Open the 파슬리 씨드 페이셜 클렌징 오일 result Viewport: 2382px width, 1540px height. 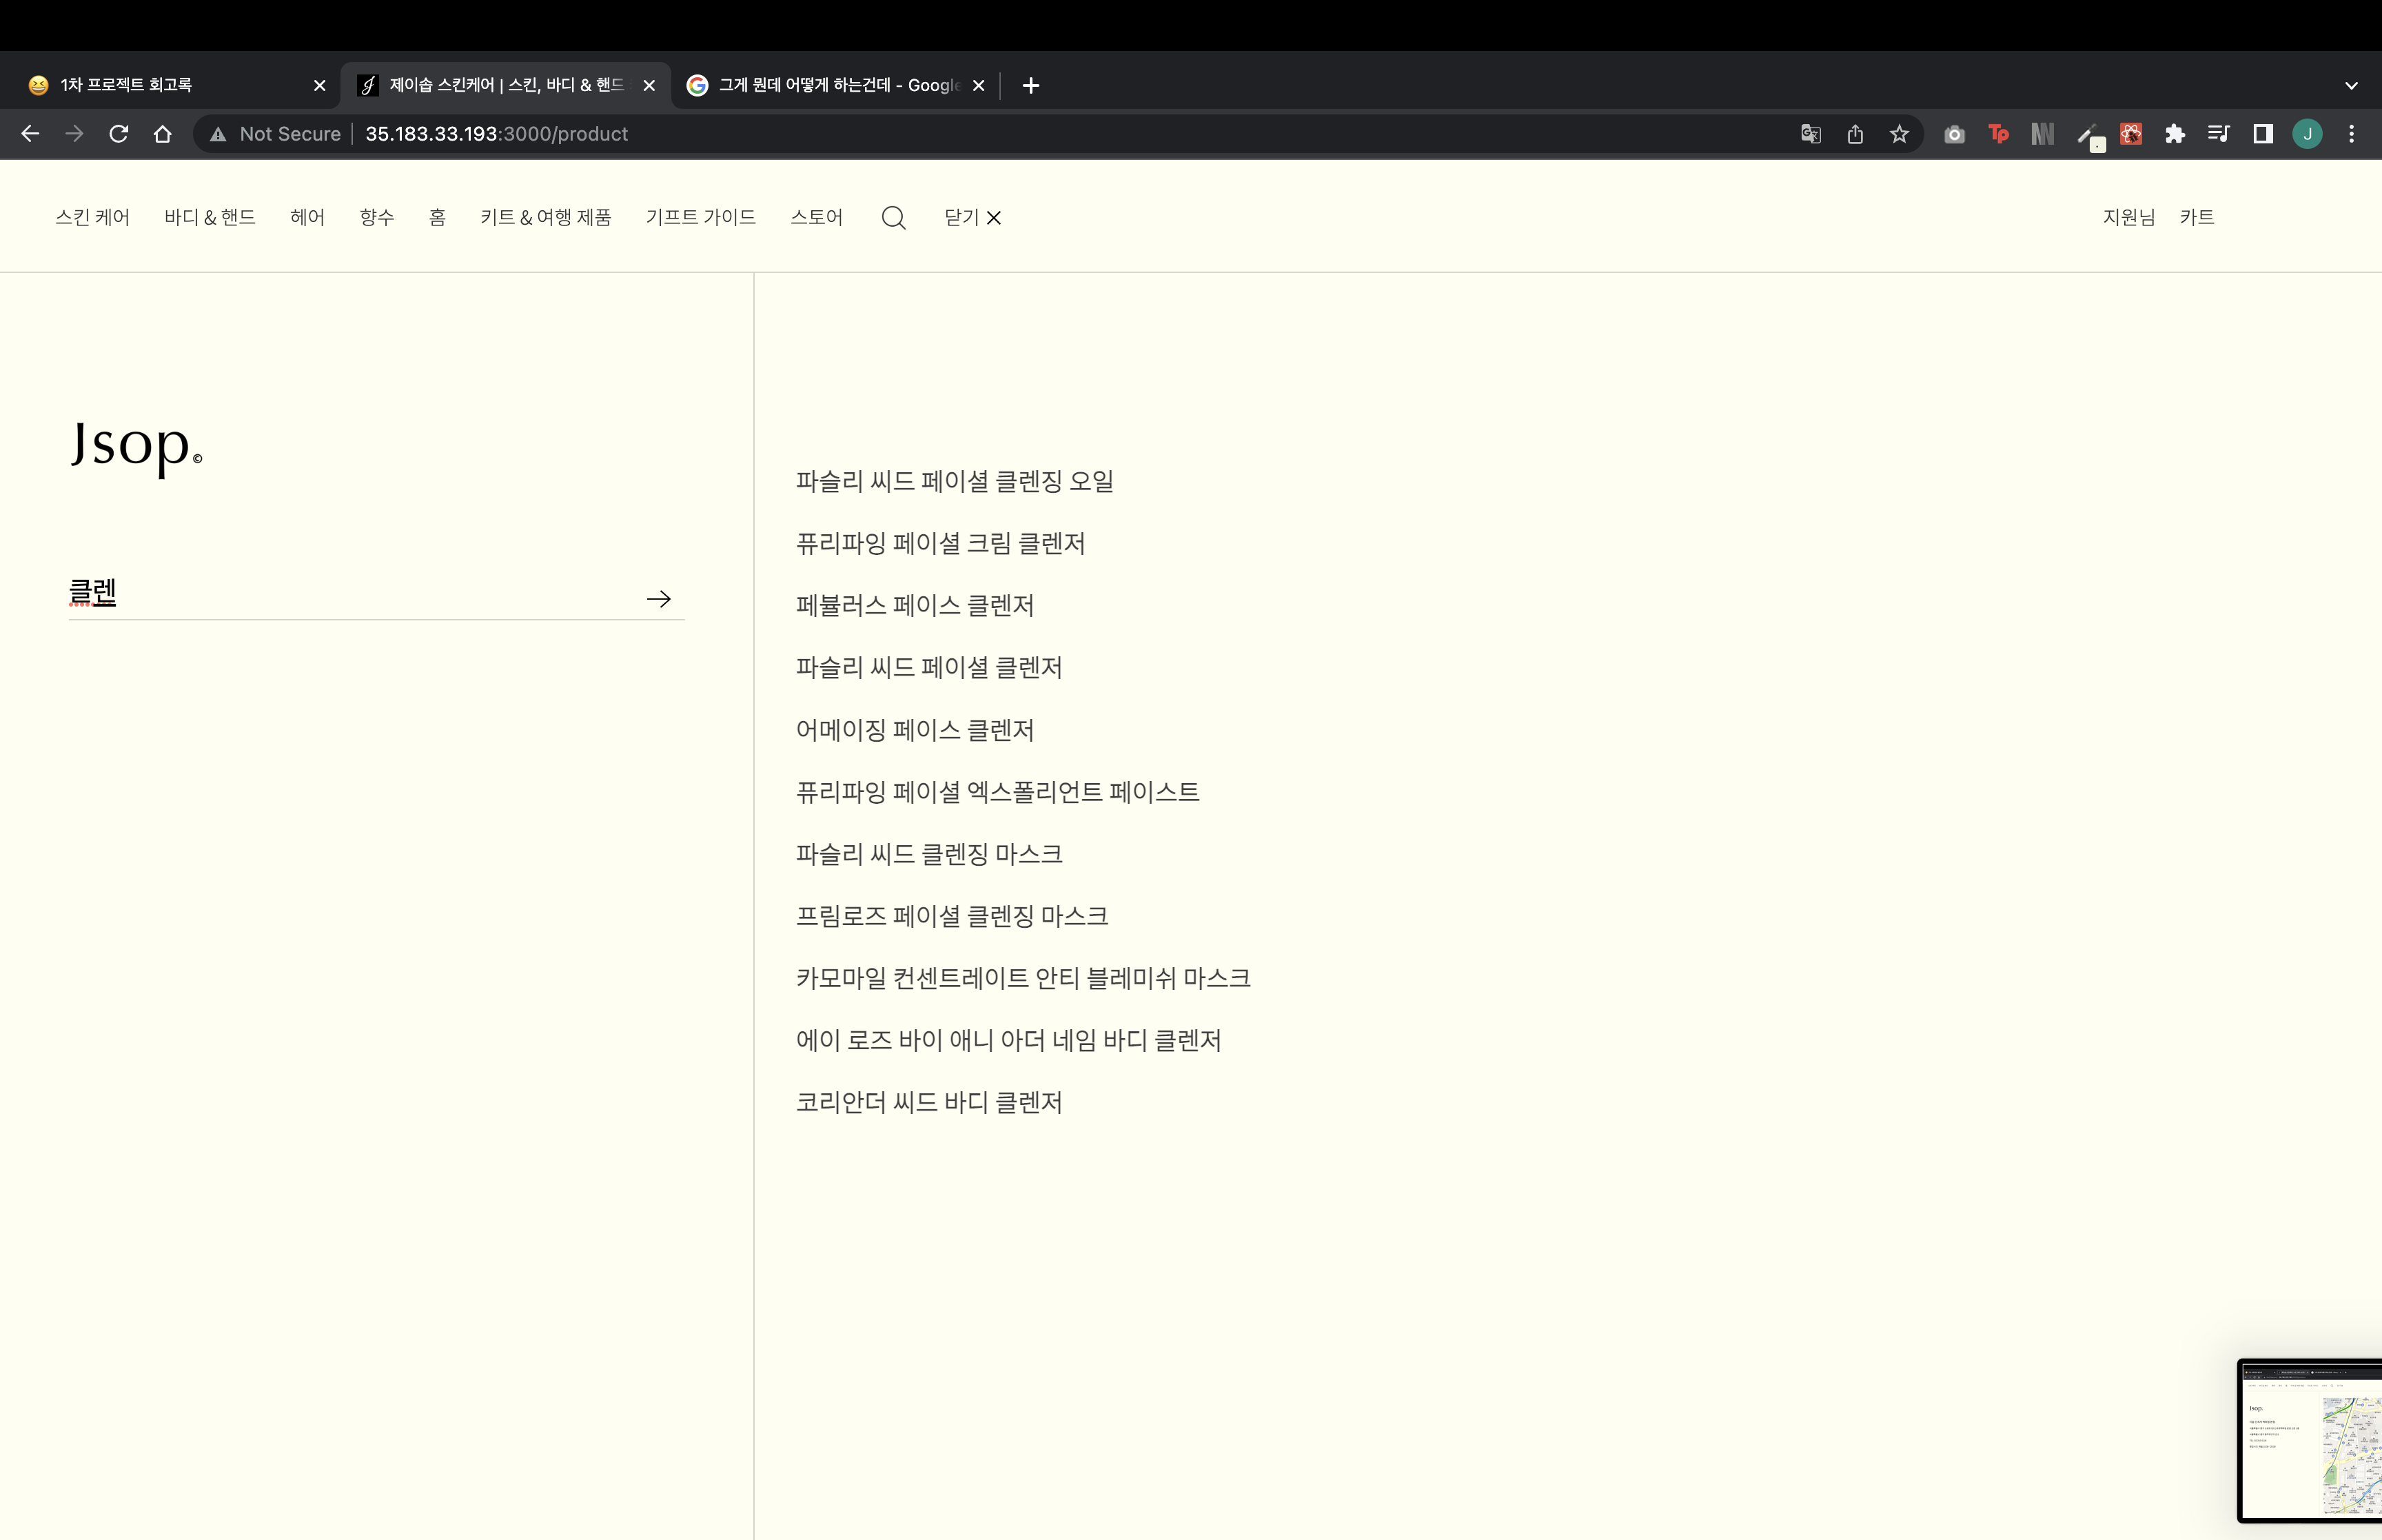(x=954, y=482)
